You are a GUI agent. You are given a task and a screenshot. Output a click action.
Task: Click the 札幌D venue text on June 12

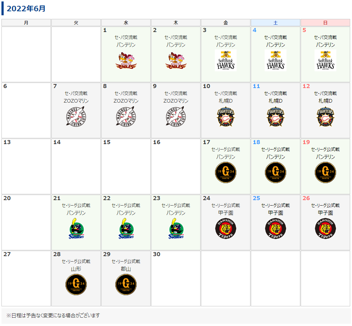(x=325, y=101)
